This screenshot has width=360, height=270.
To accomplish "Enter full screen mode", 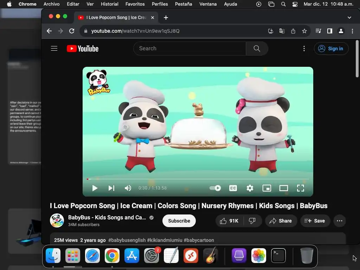I will tap(301, 188).
